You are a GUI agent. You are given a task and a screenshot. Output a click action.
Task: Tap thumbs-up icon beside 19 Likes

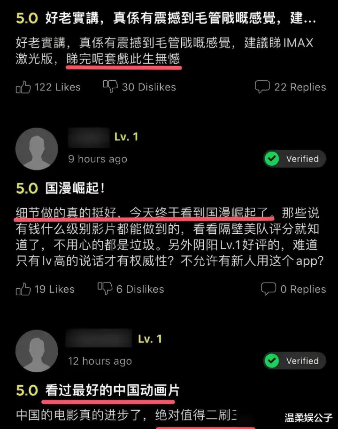23,289
